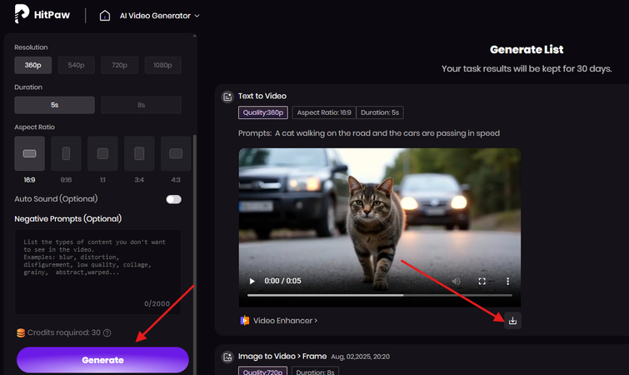Select 540p resolution
The width and height of the screenshot is (629, 375).
tap(76, 65)
